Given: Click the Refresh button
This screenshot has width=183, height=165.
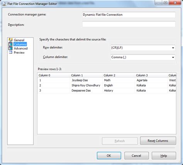Looking at the screenshot, I should click(x=120, y=141).
